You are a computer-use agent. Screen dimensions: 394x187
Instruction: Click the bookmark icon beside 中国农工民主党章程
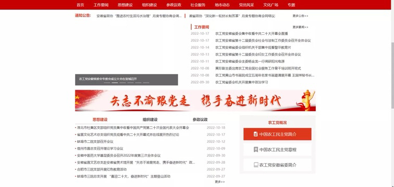click(x=255, y=150)
